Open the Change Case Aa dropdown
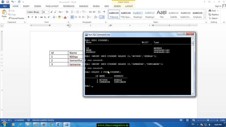 coord(61,12)
